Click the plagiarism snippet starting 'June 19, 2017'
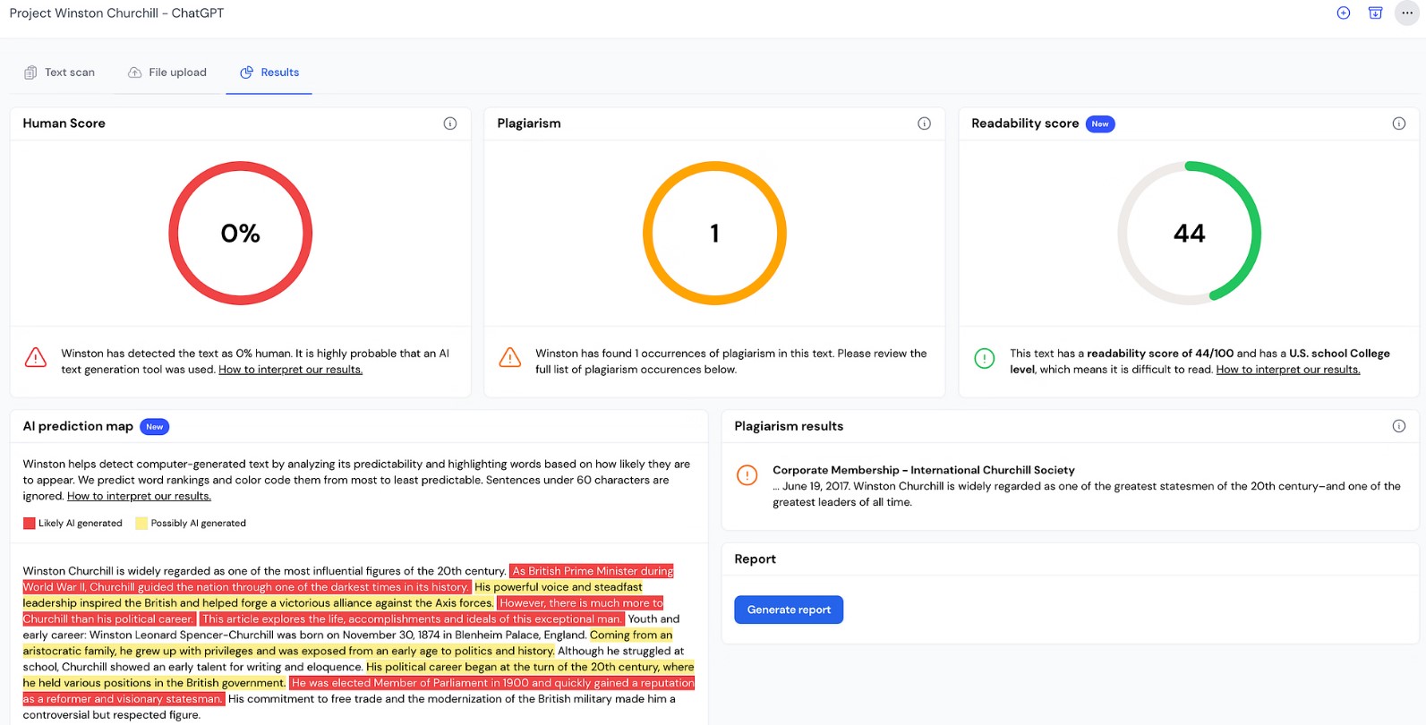Viewport: 1426px width, 725px height. [1086, 494]
